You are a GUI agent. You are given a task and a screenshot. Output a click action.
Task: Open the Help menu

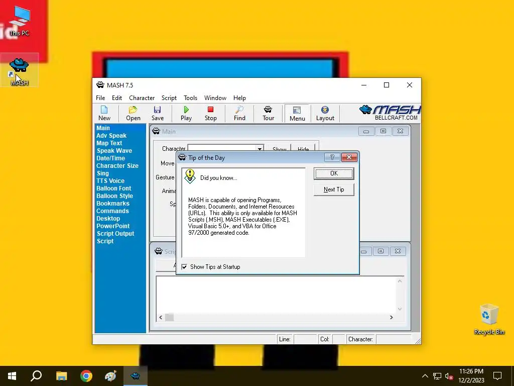click(x=239, y=98)
